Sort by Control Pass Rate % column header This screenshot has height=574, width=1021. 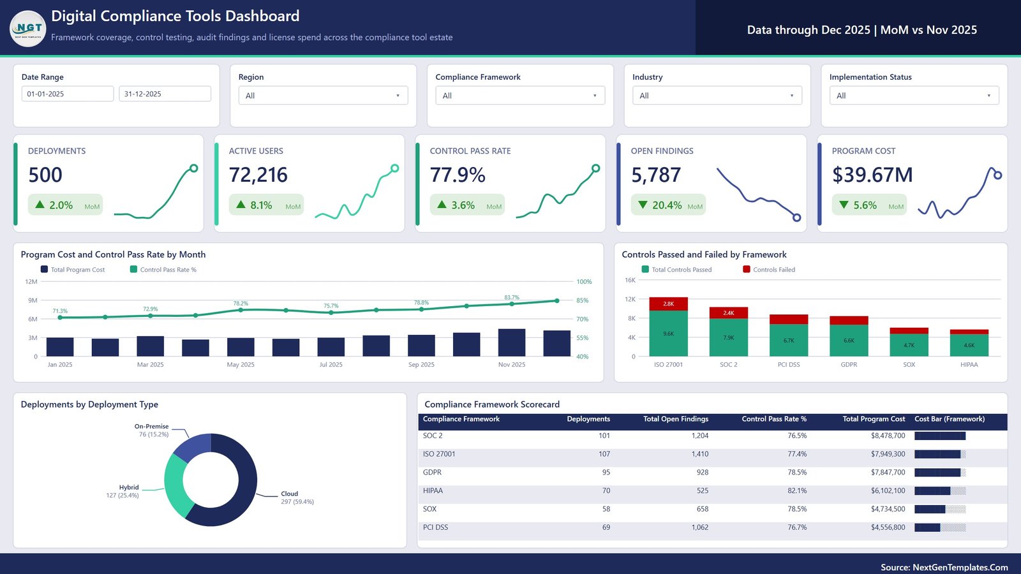(774, 419)
